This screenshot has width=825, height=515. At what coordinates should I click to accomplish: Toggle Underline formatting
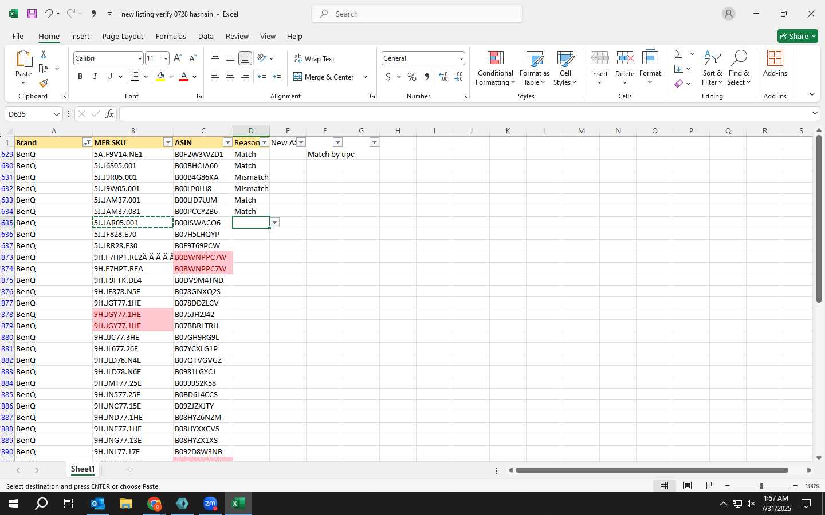pos(109,77)
